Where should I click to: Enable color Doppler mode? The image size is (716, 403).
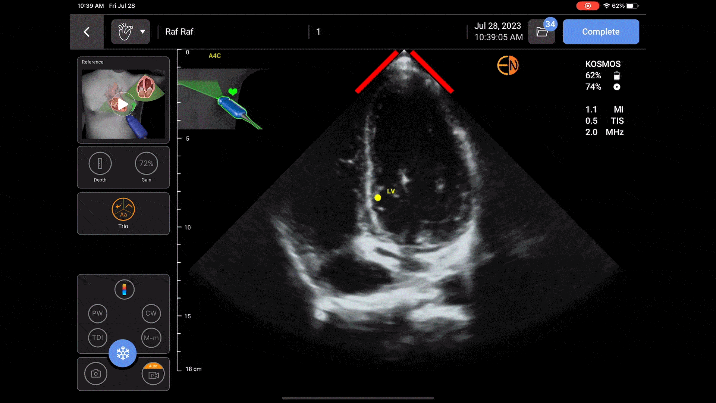[x=124, y=290]
